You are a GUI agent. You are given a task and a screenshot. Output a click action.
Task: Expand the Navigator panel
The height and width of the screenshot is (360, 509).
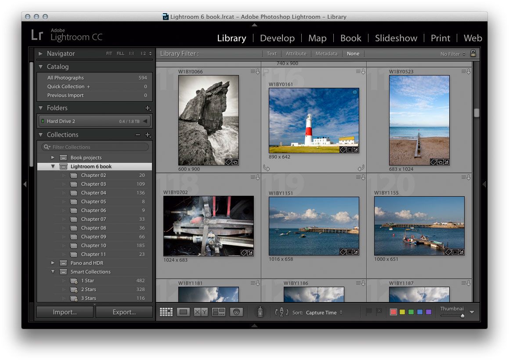pyautogui.click(x=41, y=54)
